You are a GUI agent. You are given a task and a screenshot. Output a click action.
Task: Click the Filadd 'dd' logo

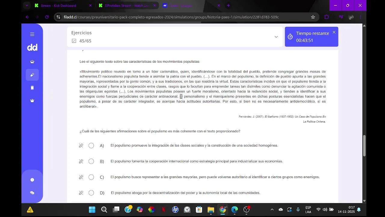tap(32, 48)
